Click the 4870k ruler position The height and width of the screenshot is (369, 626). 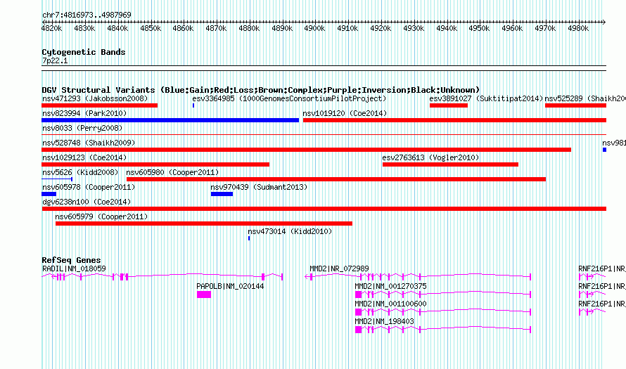216,28
